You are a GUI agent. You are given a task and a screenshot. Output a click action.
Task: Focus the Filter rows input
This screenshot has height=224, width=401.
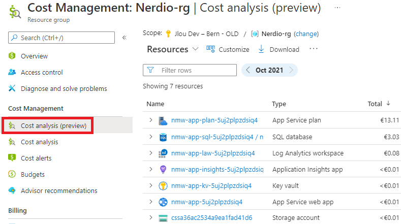(x=190, y=70)
